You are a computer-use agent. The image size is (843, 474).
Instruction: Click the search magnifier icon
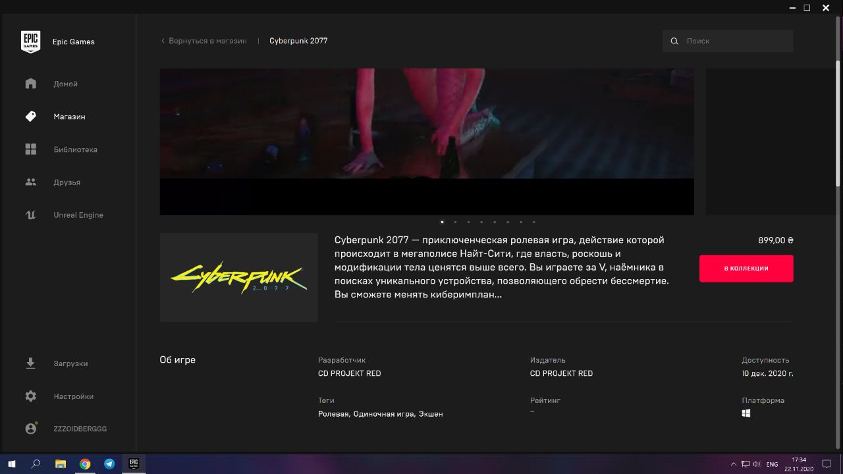click(x=674, y=41)
